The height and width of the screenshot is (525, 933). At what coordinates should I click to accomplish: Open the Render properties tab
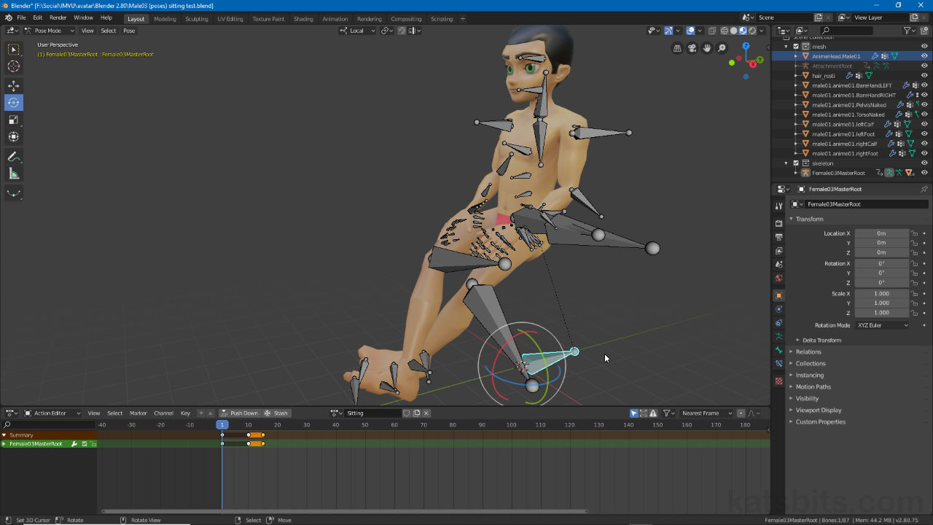(778, 223)
